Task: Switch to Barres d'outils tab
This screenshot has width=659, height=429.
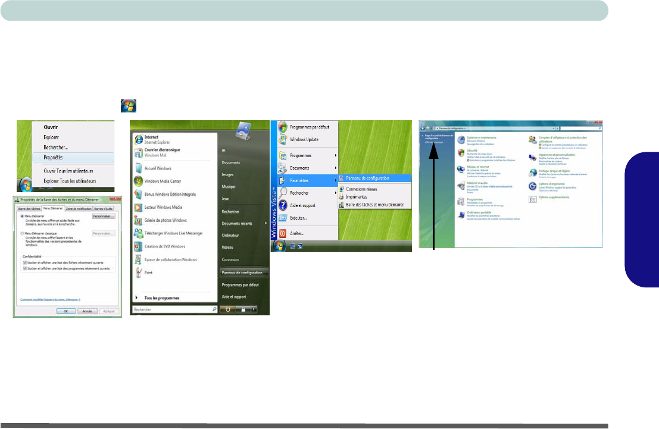Action: (104, 209)
